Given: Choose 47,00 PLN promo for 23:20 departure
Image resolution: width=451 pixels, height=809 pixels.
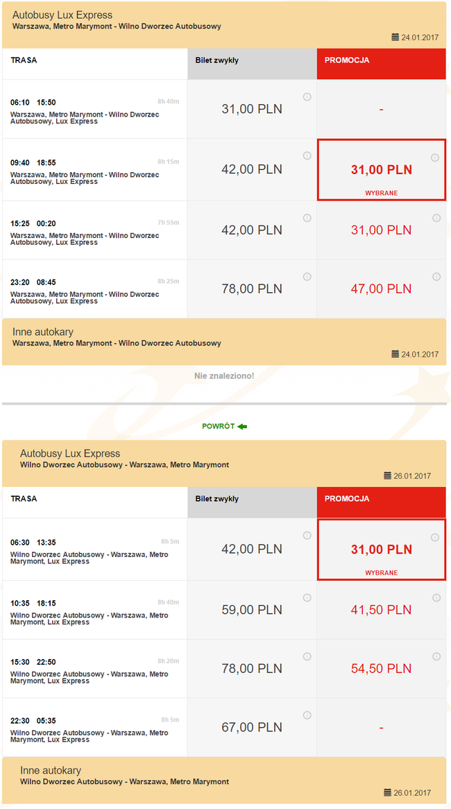Looking at the screenshot, I should point(382,289).
